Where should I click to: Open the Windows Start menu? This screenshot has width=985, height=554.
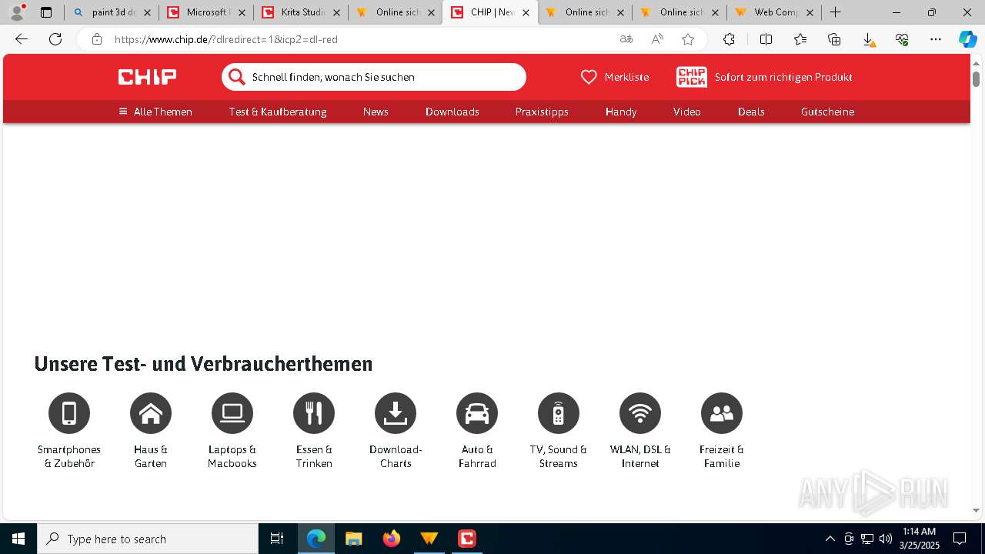[x=18, y=539]
